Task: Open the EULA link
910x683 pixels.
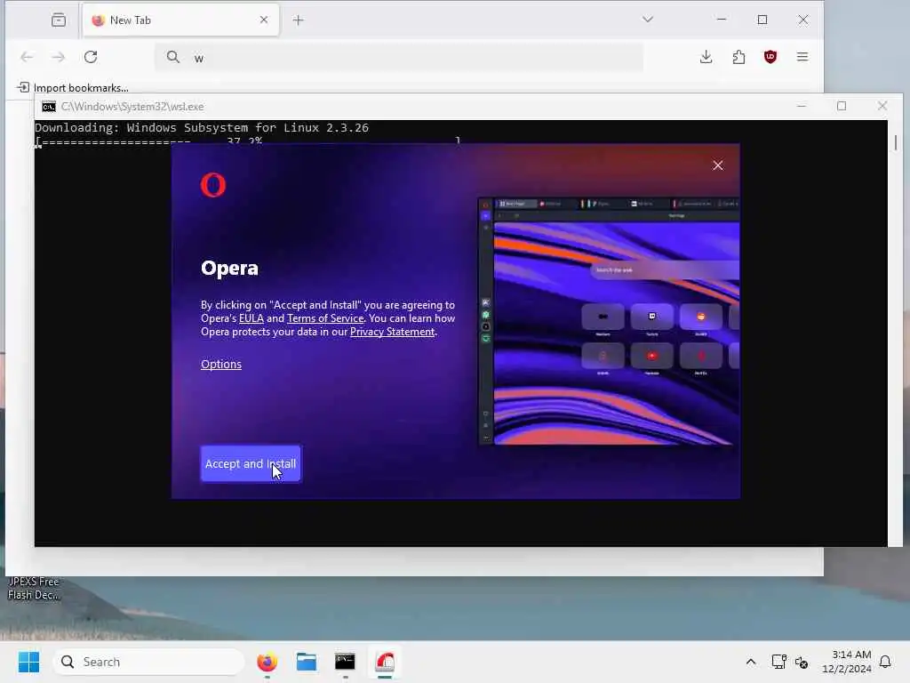Action: pos(251,318)
